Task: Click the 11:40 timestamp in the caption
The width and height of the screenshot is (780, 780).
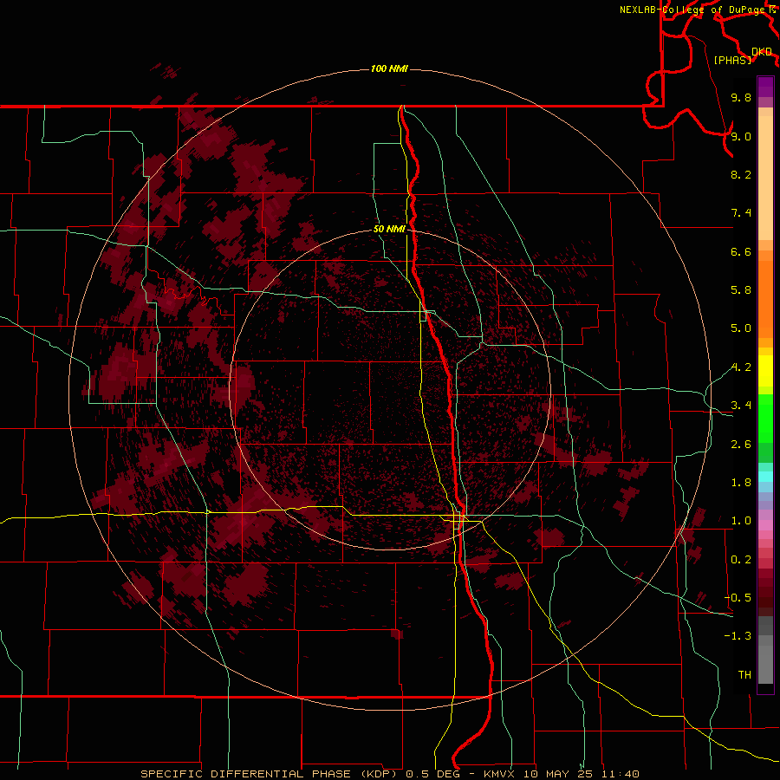Action: coord(620,774)
